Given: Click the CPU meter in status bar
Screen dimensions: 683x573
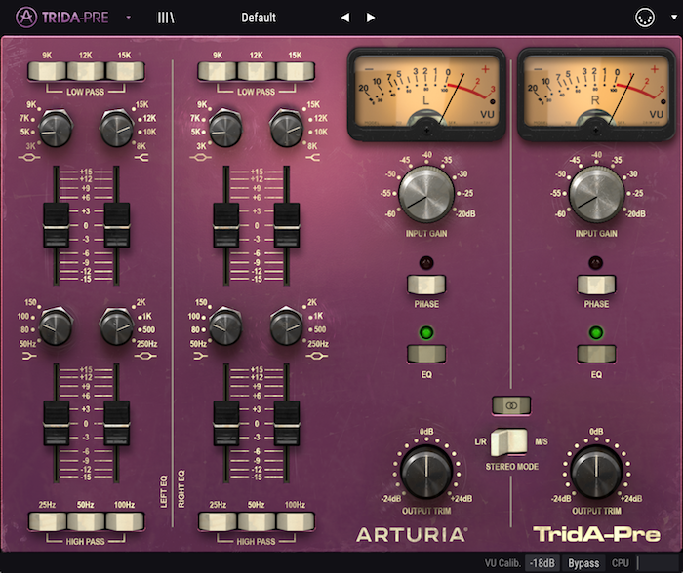Looking at the screenshot, I should coord(644,563).
